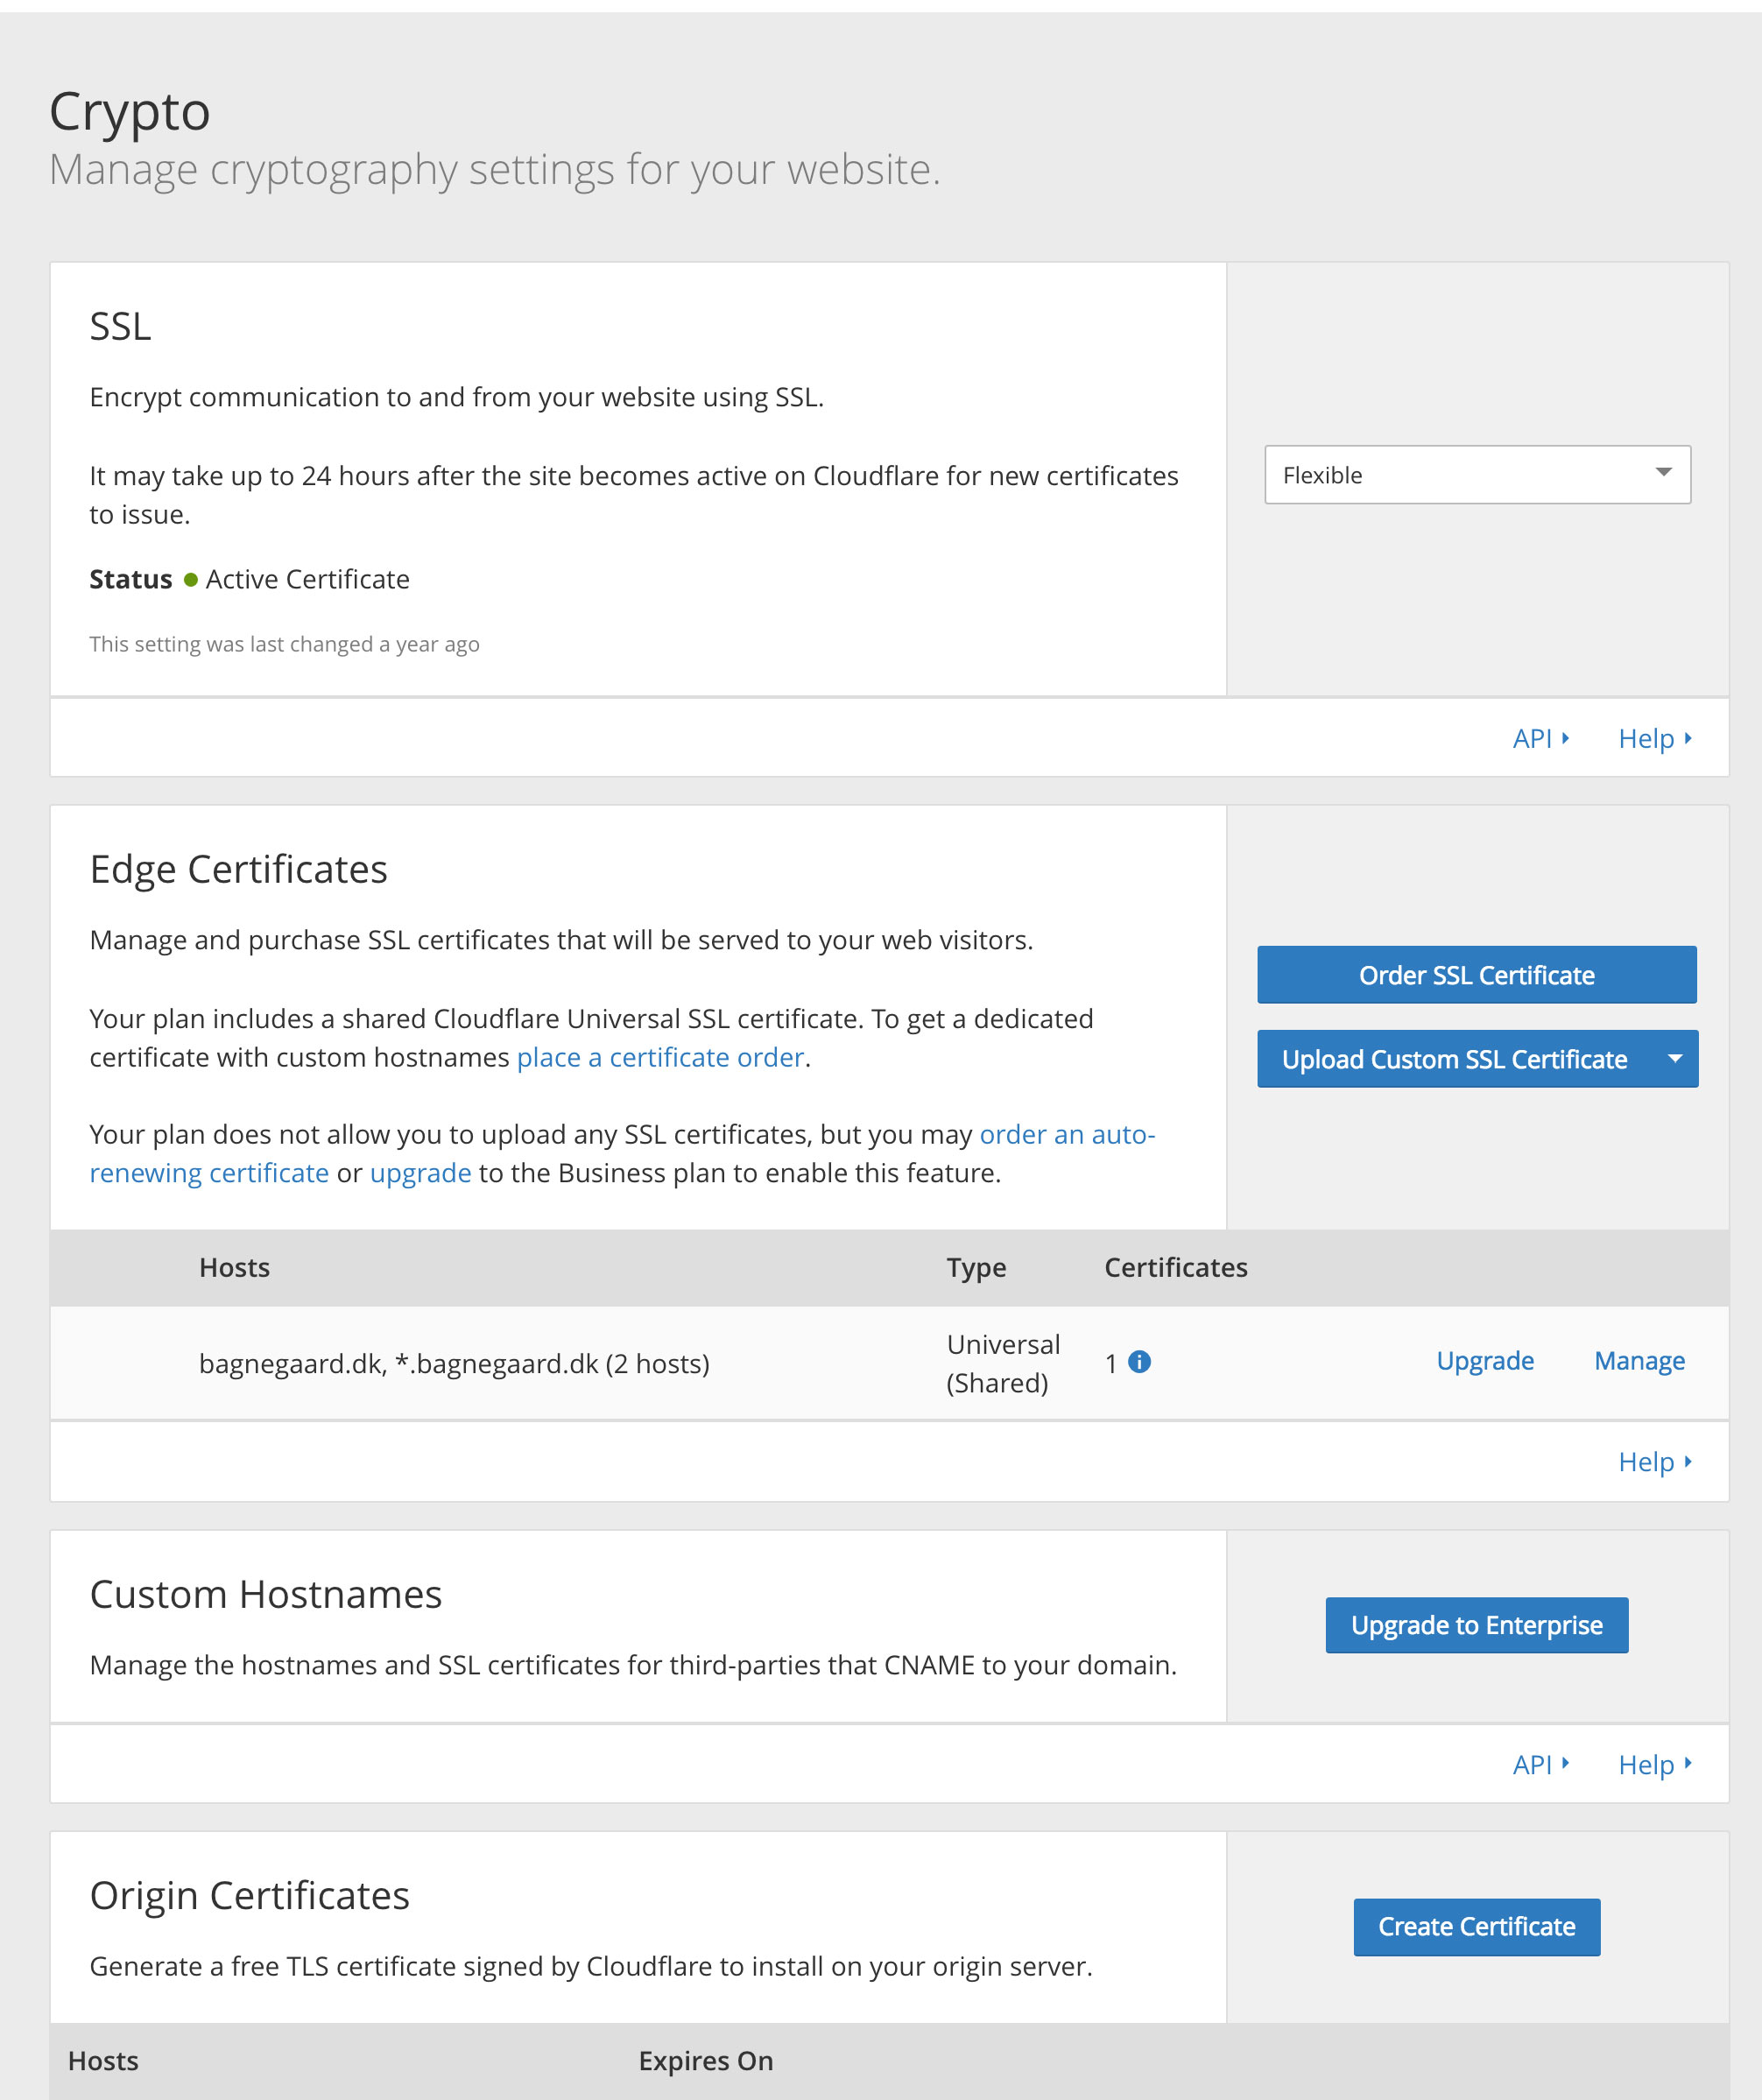Screen dimensions: 1762x2100
Task: Click the bagnegaard.dk hosts table row
Action: (454, 1363)
